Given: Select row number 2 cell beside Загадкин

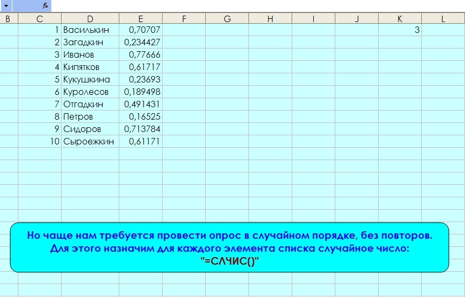Looking at the screenshot, I should 40,43.
